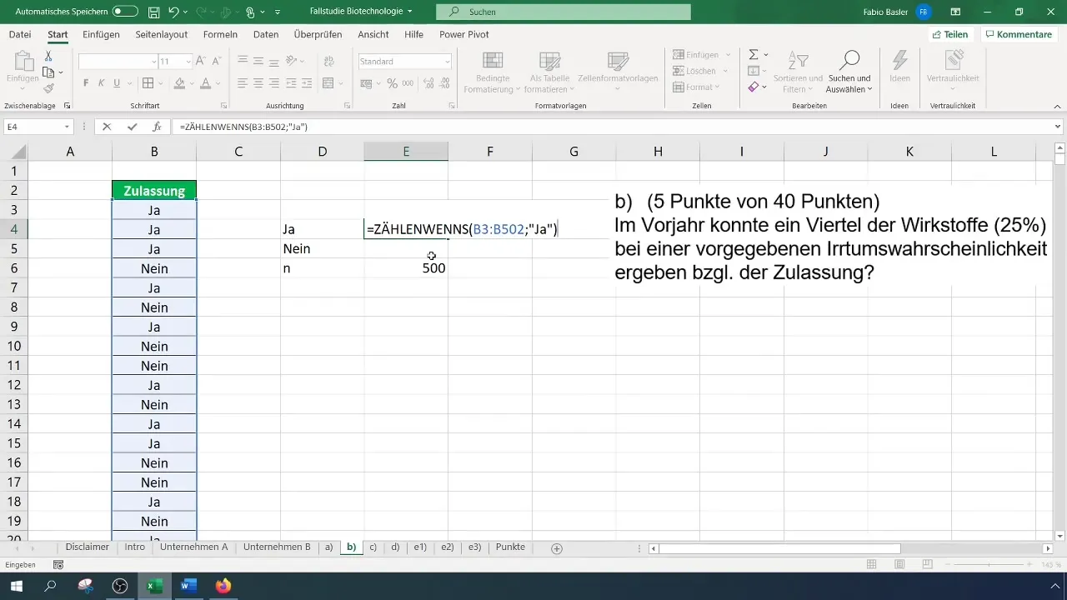Cancel formula entry with X icon
The image size is (1067, 600).
pyautogui.click(x=107, y=127)
